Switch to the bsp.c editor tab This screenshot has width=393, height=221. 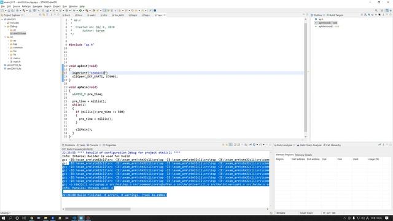click(146, 15)
